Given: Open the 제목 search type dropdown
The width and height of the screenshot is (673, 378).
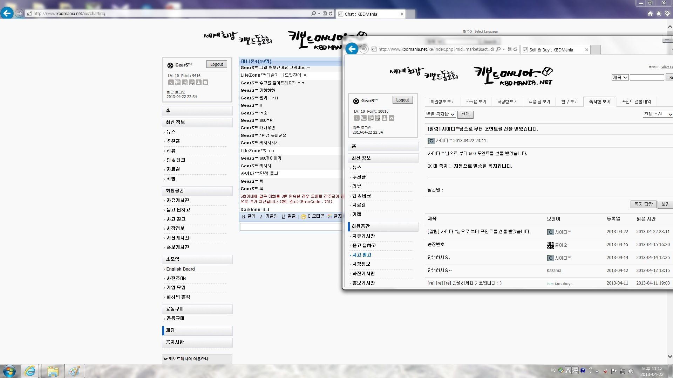Looking at the screenshot, I should pyautogui.click(x=620, y=77).
